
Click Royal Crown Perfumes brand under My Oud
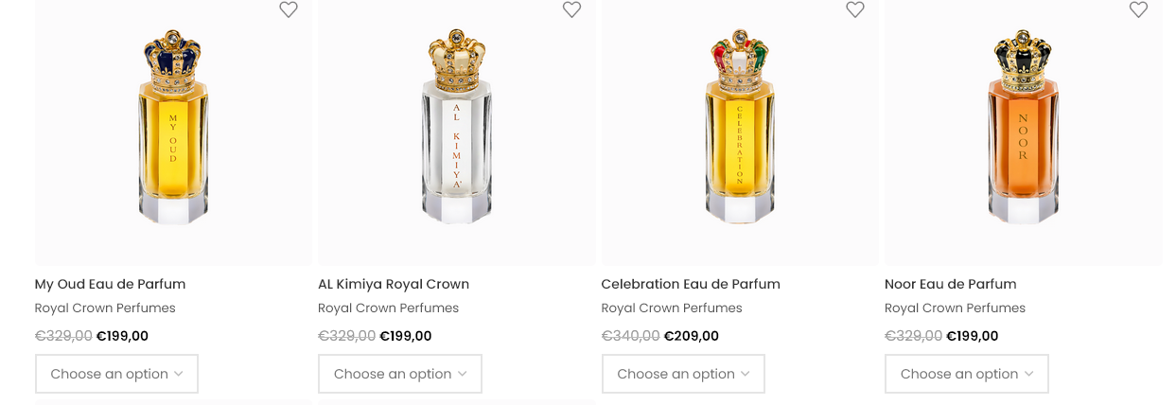(105, 308)
